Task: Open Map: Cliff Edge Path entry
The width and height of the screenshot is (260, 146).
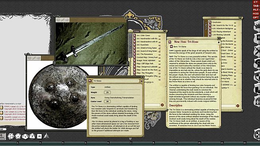Action: (x=145, y=63)
